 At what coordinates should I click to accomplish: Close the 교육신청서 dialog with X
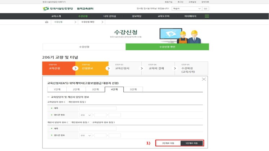click(204, 79)
